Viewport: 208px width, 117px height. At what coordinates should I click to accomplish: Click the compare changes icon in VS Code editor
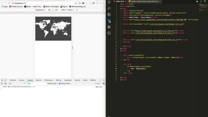201,1
